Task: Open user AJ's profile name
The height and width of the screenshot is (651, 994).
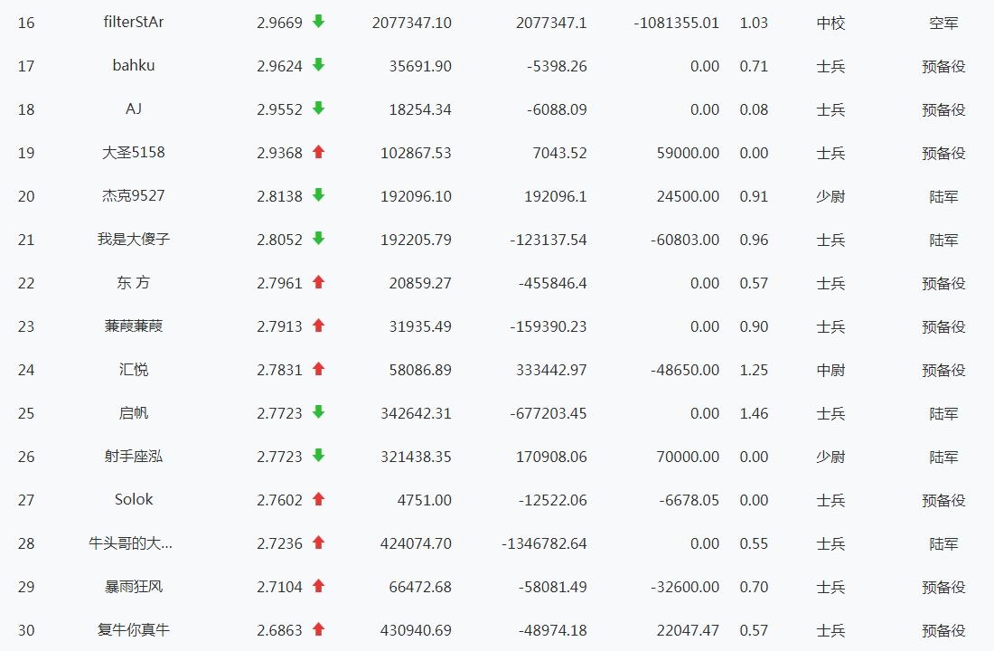Action: [134, 108]
